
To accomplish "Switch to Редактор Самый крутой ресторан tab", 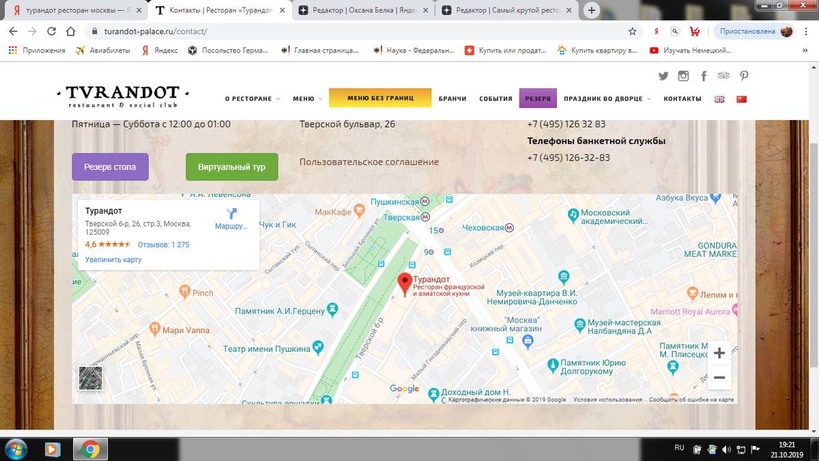I will click(508, 11).
